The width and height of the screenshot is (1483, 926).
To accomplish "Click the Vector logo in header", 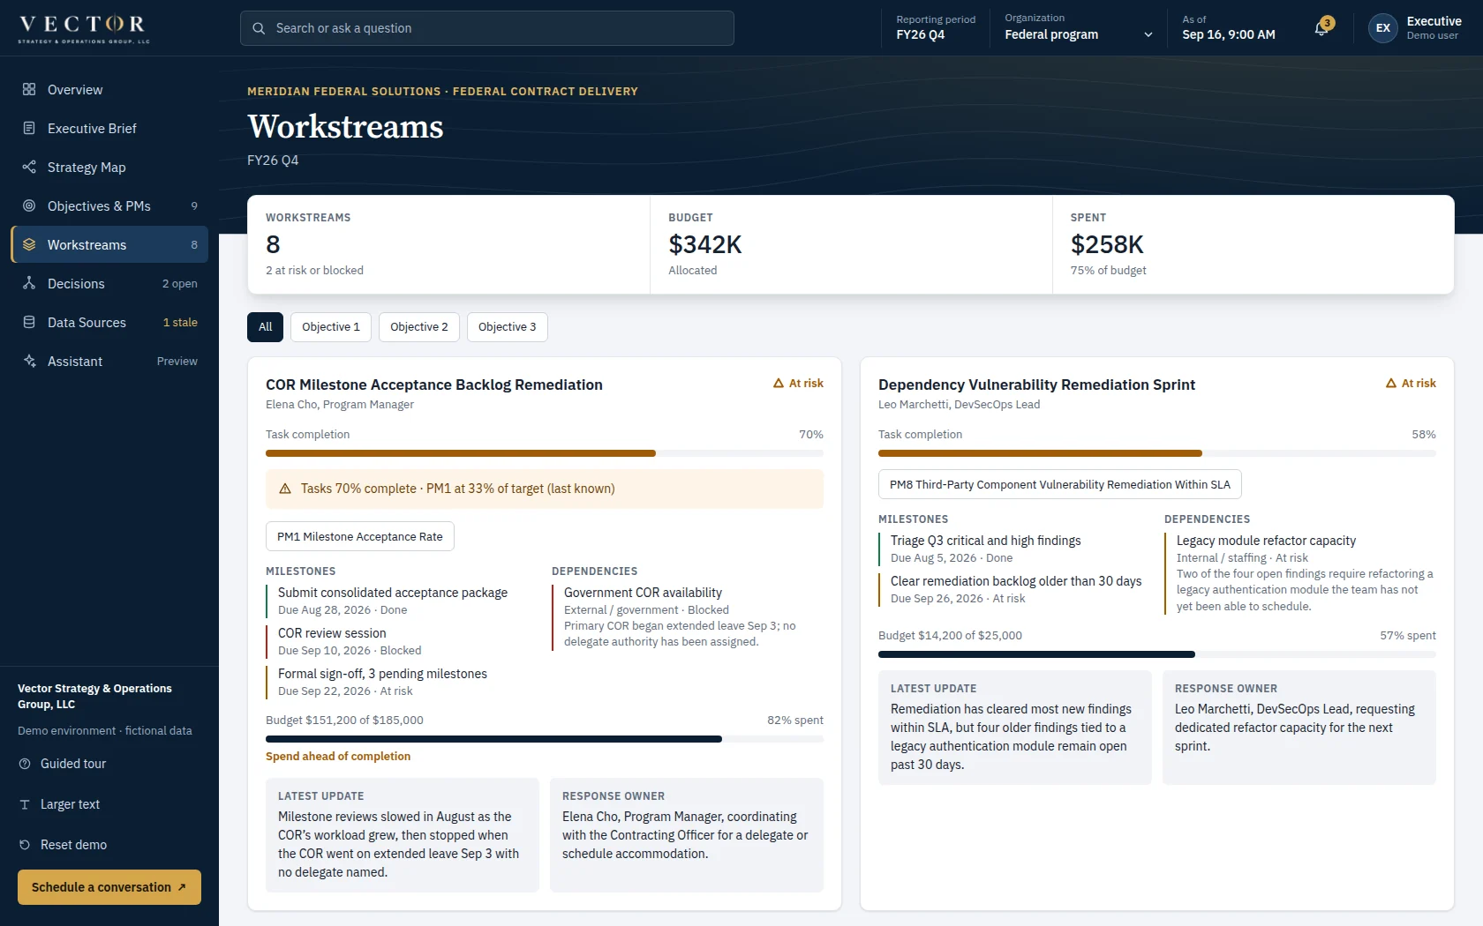I will tap(84, 28).
